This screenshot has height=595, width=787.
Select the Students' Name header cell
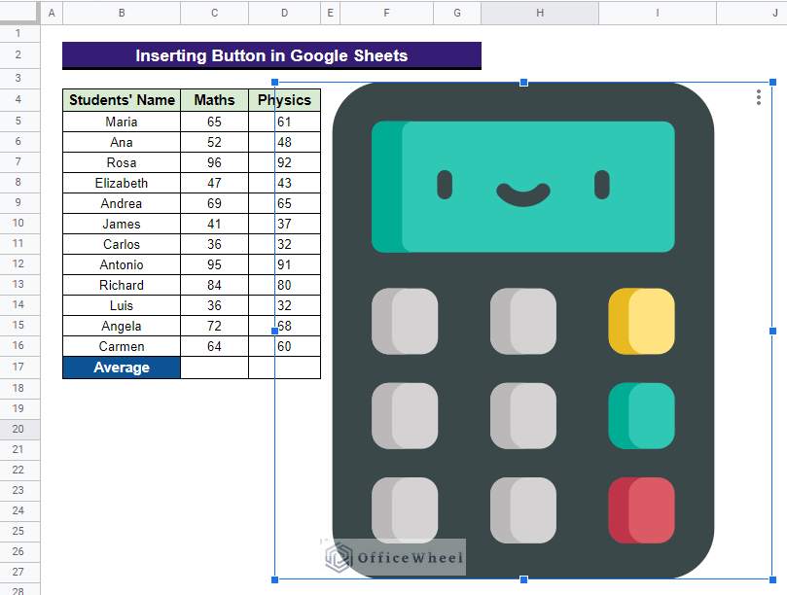pyautogui.click(x=122, y=100)
